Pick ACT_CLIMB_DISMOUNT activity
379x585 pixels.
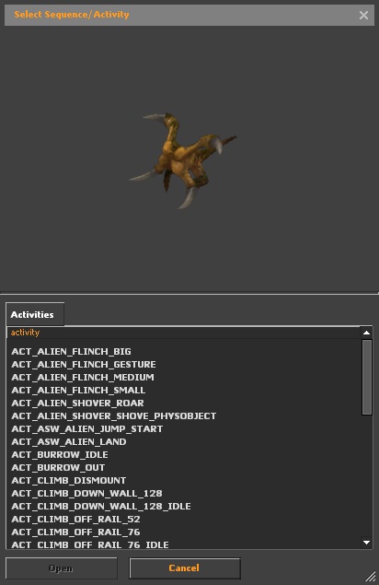184,480
